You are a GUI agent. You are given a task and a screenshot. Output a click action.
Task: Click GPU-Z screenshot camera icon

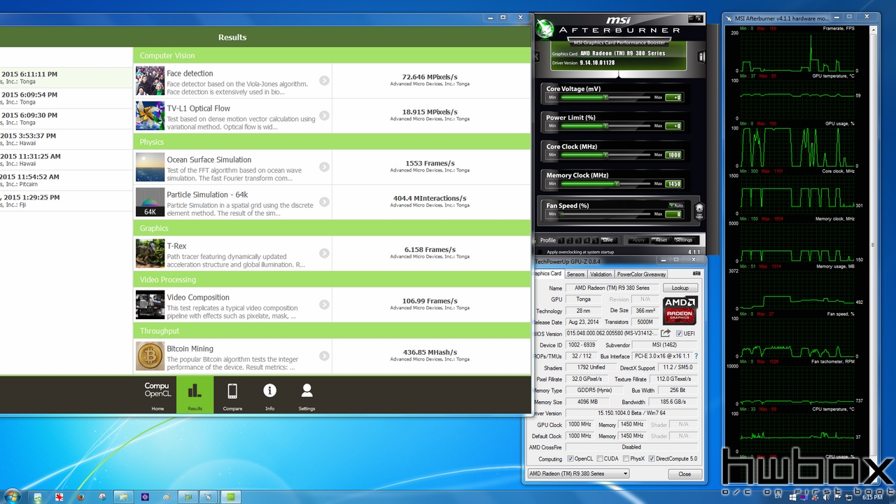[x=696, y=274]
